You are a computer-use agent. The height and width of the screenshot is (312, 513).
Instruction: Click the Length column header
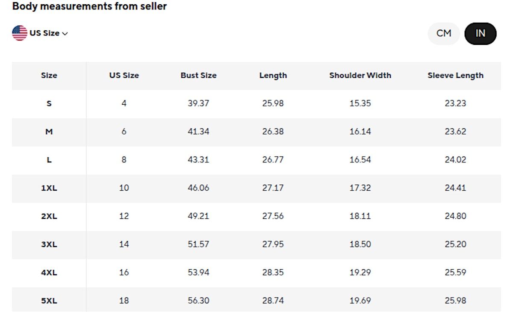(273, 75)
